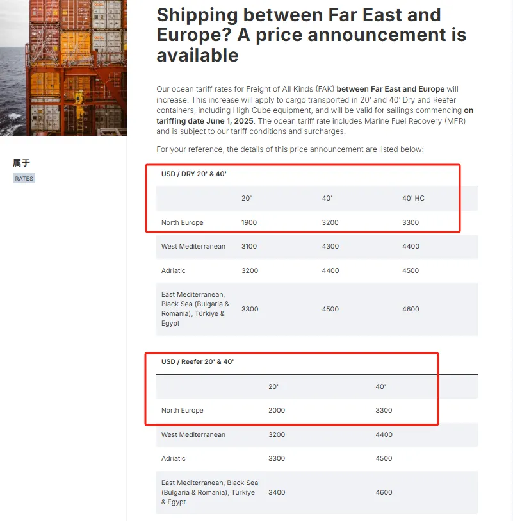Click the 3100 rate for West Mediterranean
The width and height of the screenshot is (513, 521).
(249, 246)
